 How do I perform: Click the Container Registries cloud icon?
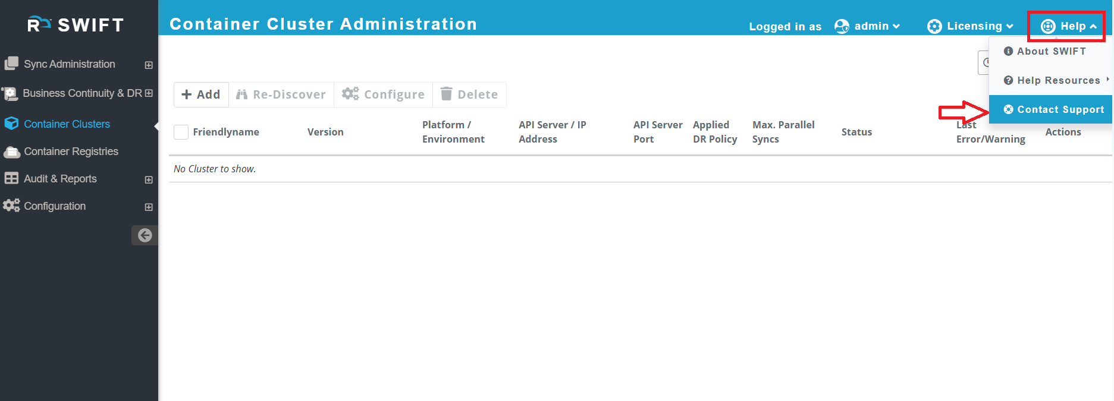click(x=11, y=152)
